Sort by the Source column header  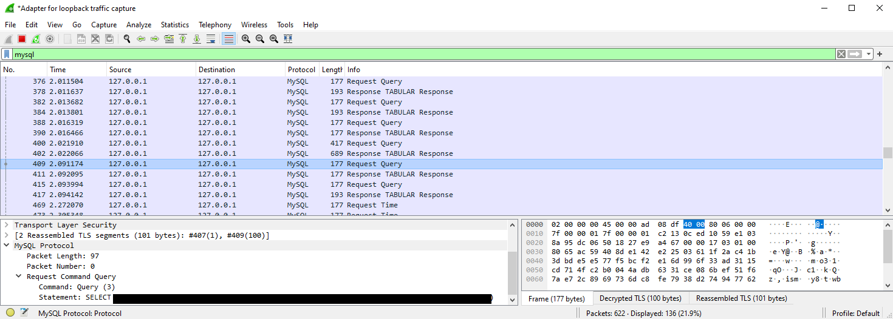point(151,70)
